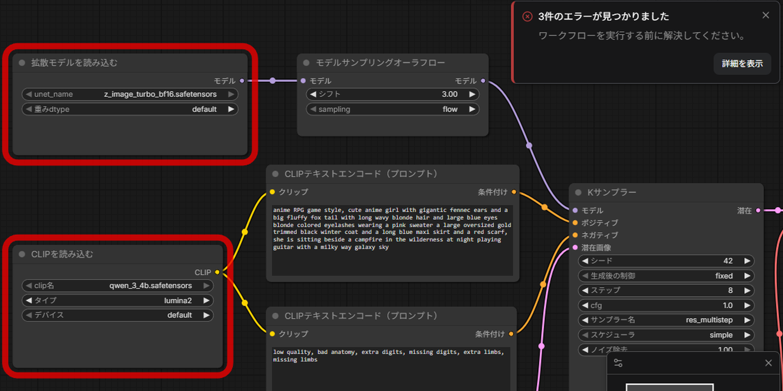Open the タイプ lumina2 dropdown
The height and width of the screenshot is (391, 783).
click(x=117, y=301)
